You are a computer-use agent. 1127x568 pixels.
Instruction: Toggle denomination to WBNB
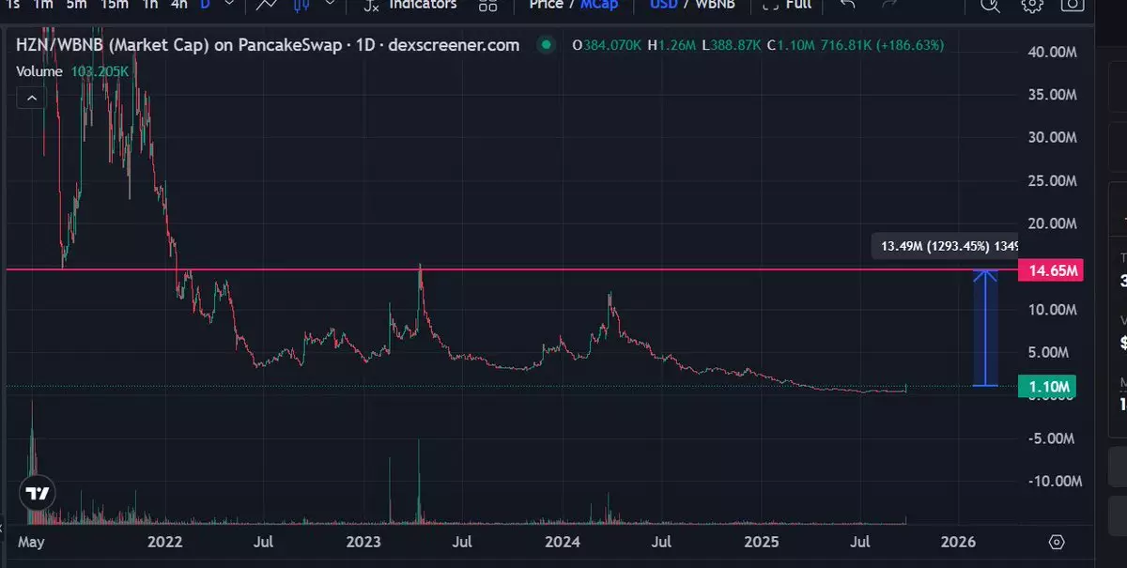(714, 5)
